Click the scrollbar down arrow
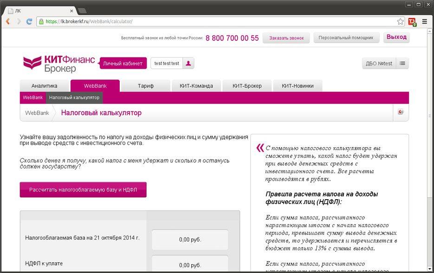Image resolution: width=434 pixels, height=273 pixels. [429, 268]
